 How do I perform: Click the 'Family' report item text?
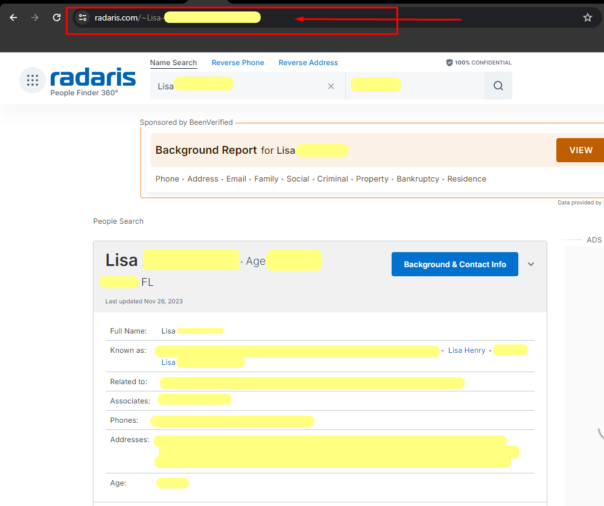coord(266,179)
